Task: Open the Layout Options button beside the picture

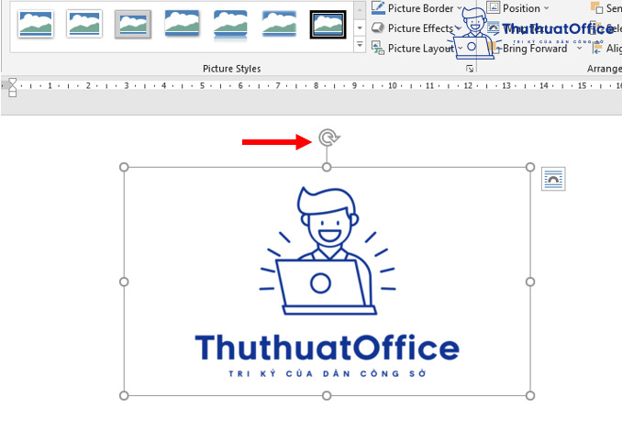Action: tap(553, 179)
